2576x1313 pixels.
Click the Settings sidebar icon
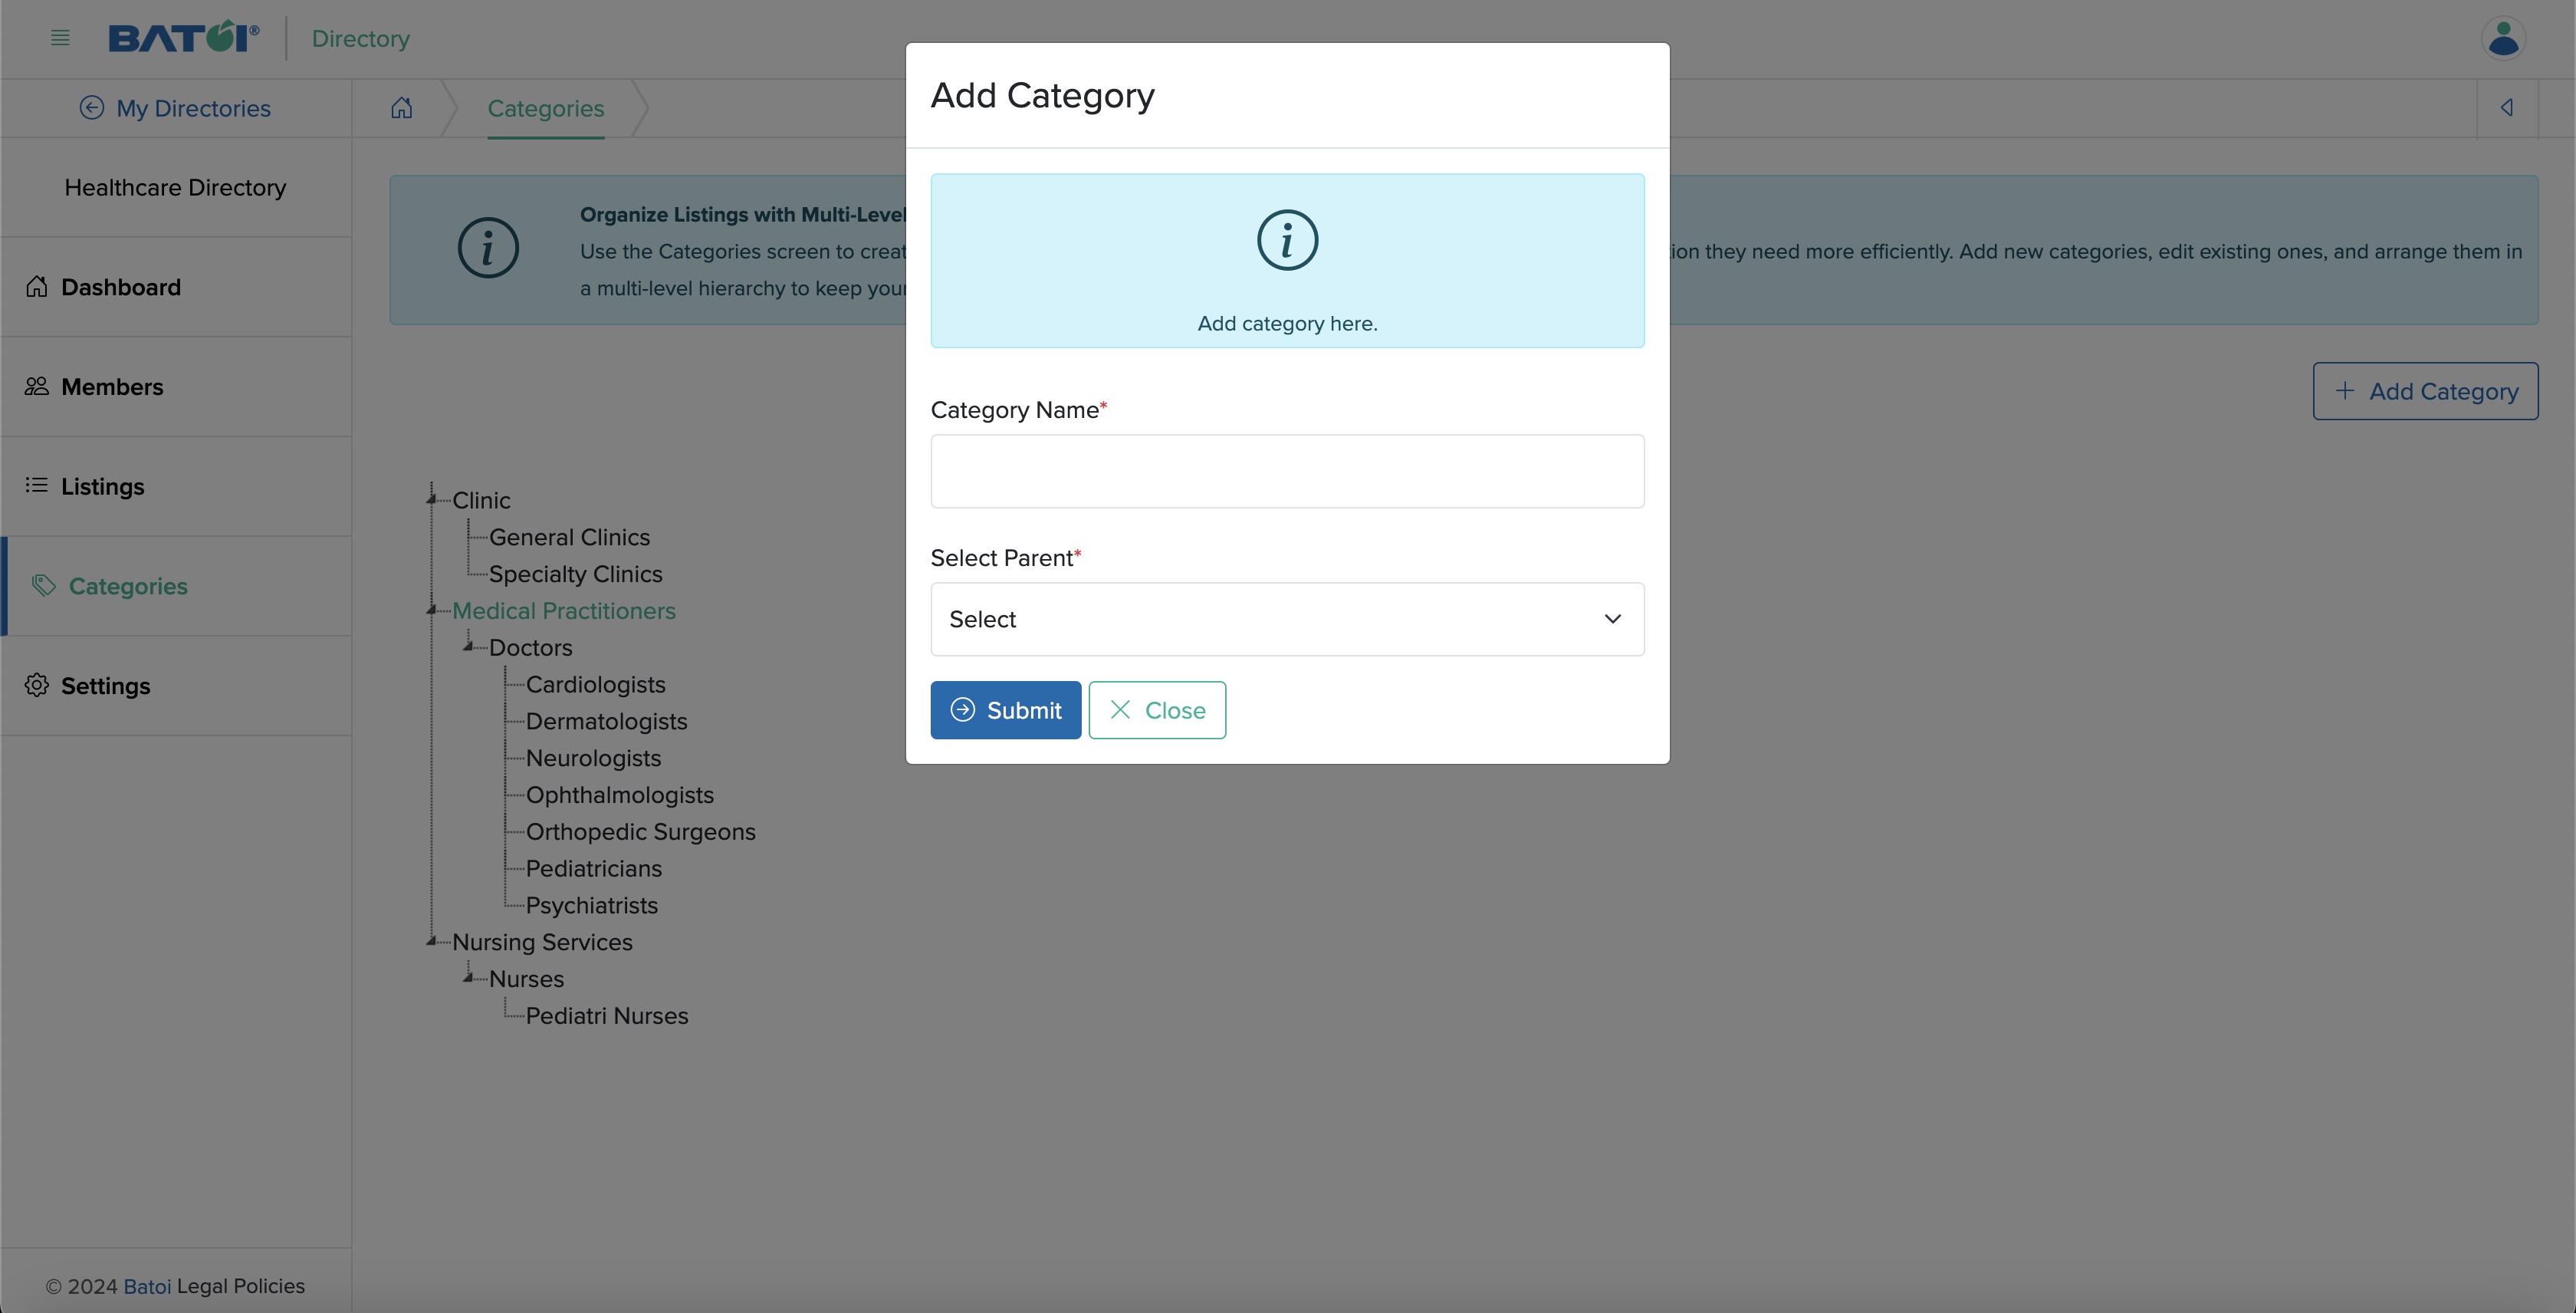[35, 685]
